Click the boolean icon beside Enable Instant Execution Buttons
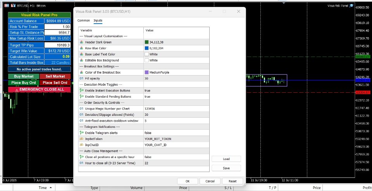Viewport: 372px width, 191px height. [x=81, y=90]
